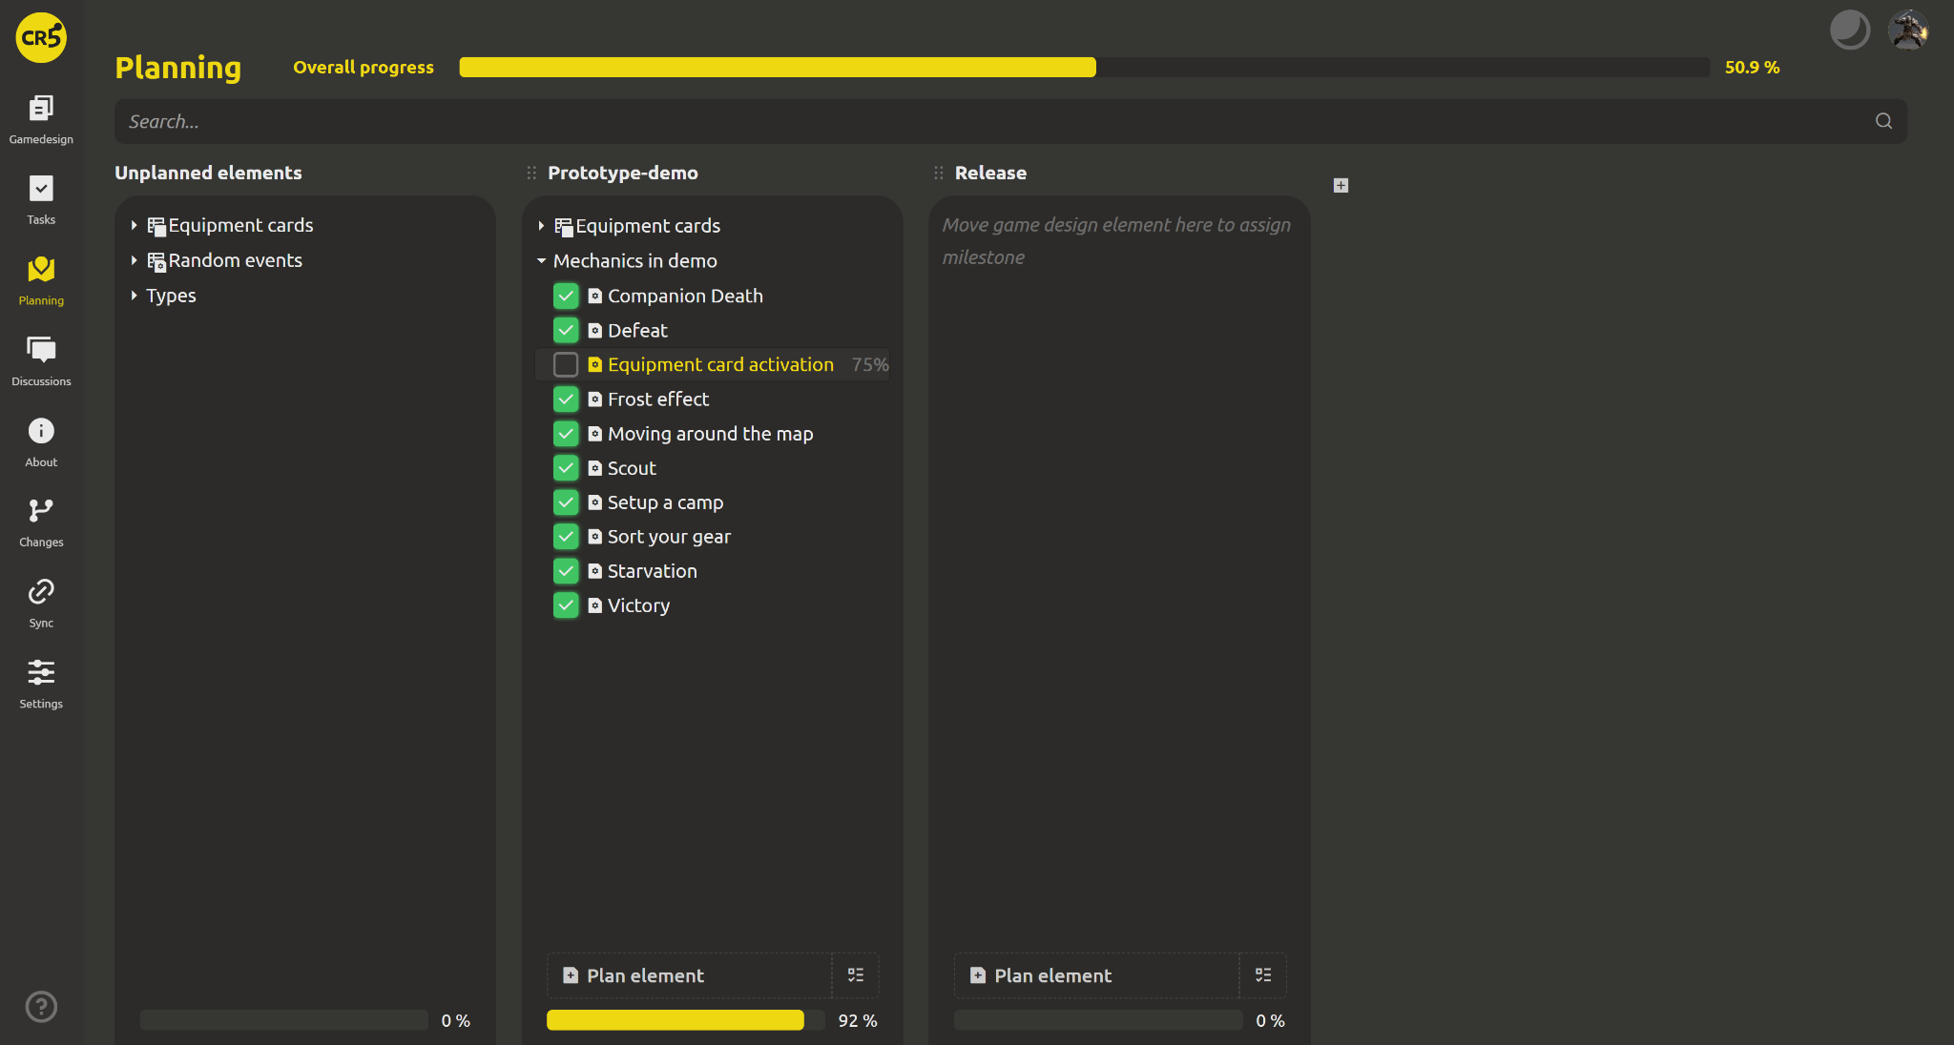Open the Discussions panel icon
Screen dimensions: 1954x1045
(41, 350)
